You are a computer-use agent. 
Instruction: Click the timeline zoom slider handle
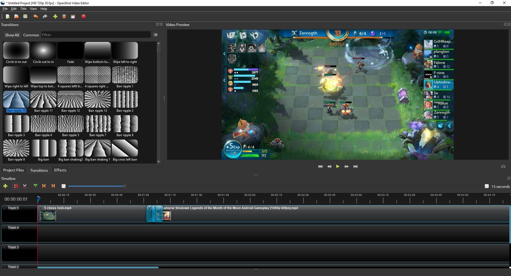125,186
